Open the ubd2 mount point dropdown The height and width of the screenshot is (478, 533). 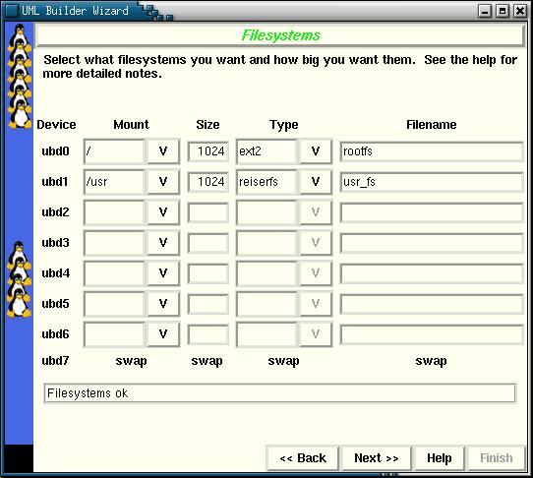pos(163,212)
